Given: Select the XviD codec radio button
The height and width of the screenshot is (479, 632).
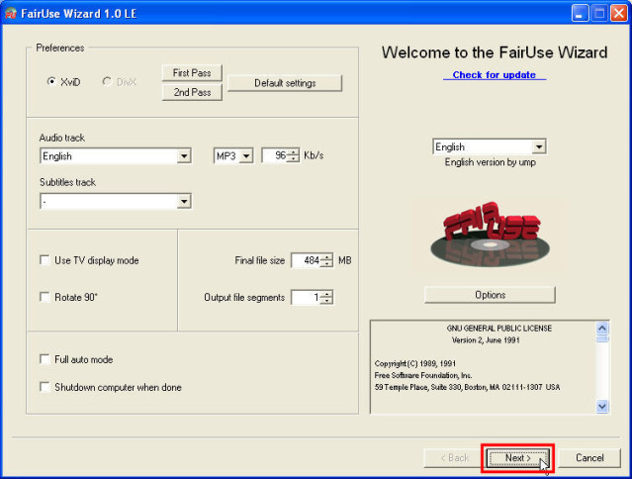Looking at the screenshot, I should pyautogui.click(x=51, y=82).
